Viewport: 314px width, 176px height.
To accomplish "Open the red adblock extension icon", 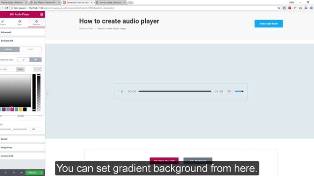I will pos(289,8).
